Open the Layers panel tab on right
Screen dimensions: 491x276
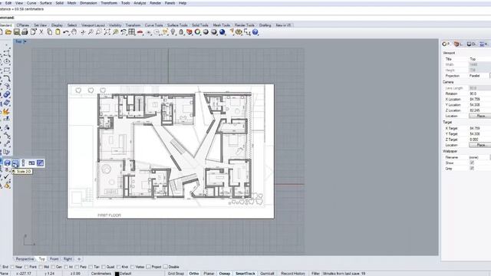459,44
